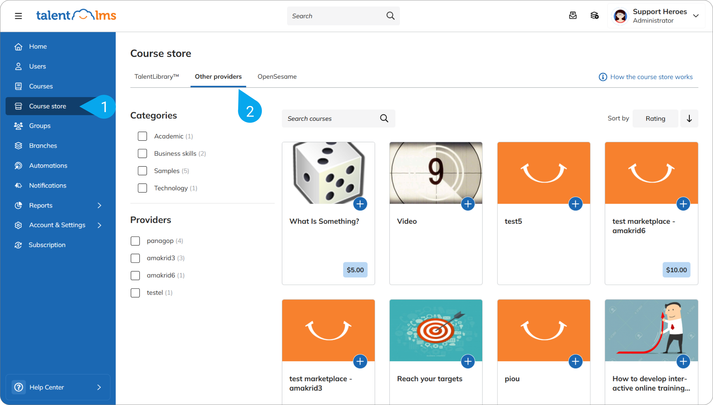Focus the Search courses field
Screen dimensions: 713x405
pos(338,118)
